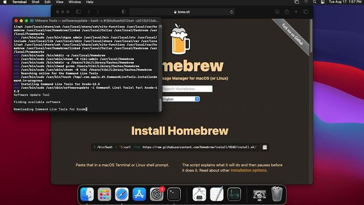The image size is (364, 205).
Task: Click the screen mirroring icon in menu bar
Action: (x=297, y=2)
